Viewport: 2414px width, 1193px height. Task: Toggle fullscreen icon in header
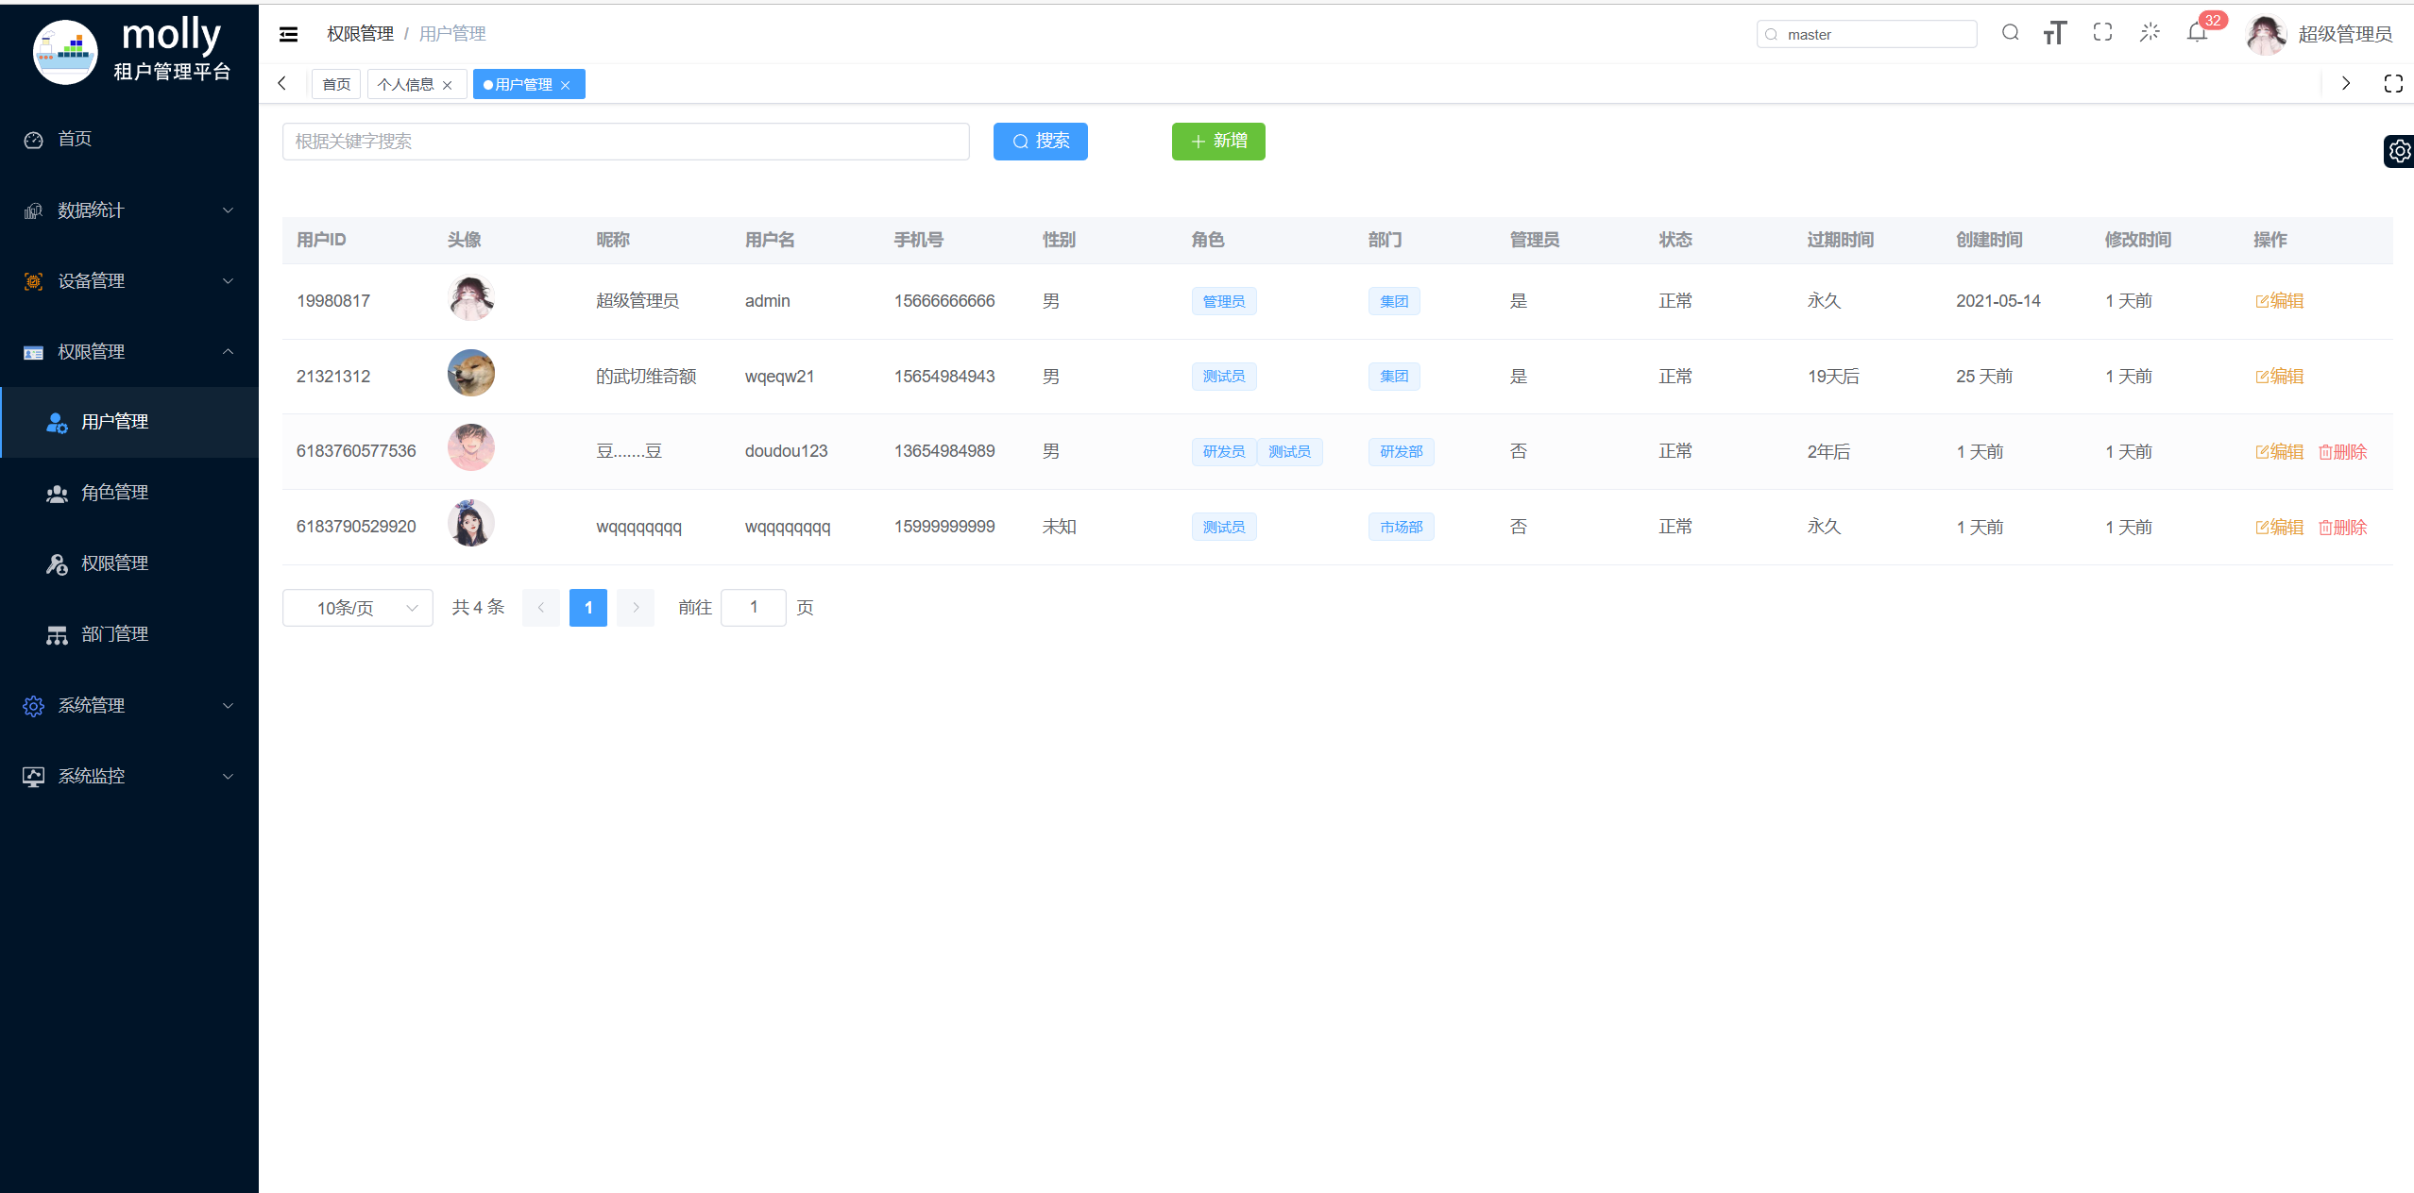pos(2102,33)
